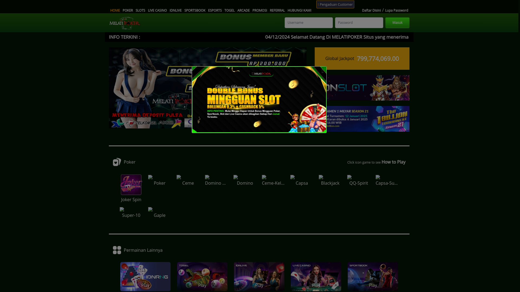Open the Ceme game icon
The width and height of the screenshot is (520, 292).
pos(179,177)
